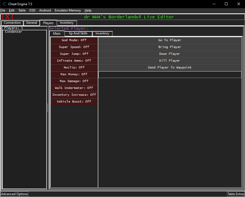The image size is (245, 197).
Task: Open the selected player's Inventory sub-tab
Action: tap(102, 34)
